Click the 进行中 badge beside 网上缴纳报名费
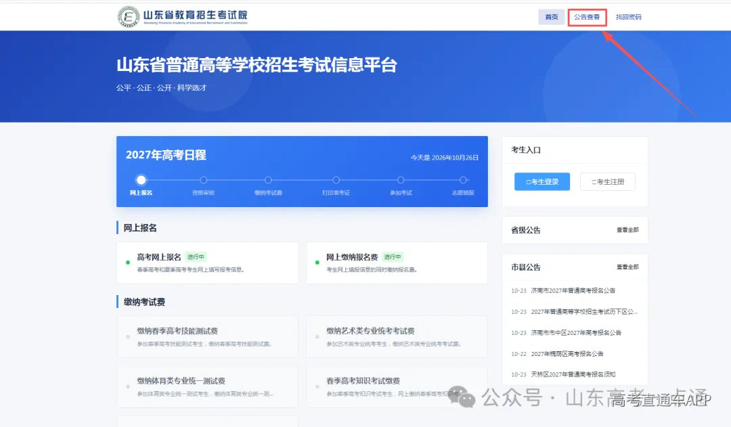 coord(393,257)
